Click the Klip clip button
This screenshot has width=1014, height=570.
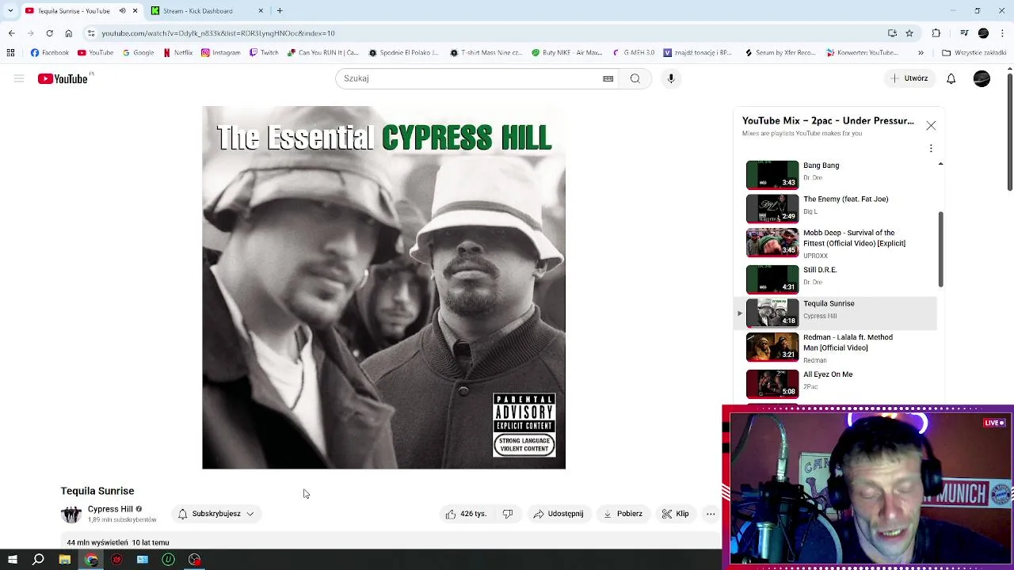pyautogui.click(x=676, y=514)
